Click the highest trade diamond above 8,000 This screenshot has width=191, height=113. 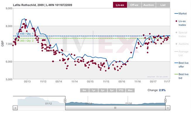[26, 20]
